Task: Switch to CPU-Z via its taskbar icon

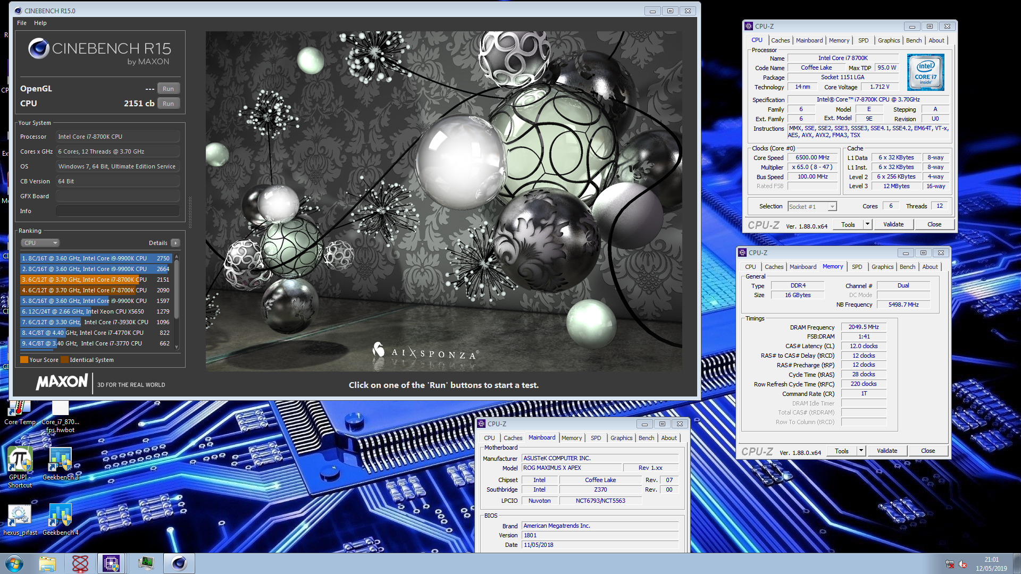Action: pyautogui.click(x=111, y=563)
